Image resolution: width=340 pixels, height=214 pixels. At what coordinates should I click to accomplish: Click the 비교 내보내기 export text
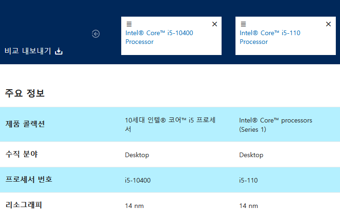(x=28, y=51)
